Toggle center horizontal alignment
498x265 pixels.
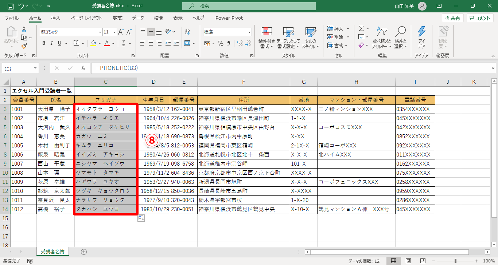(x=151, y=43)
